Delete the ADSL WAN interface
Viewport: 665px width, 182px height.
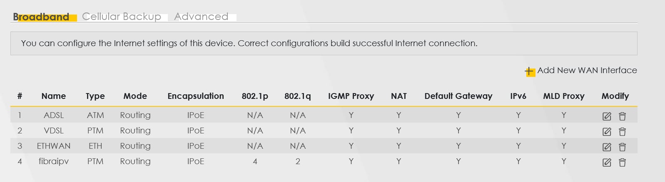[x=622, y=116]
